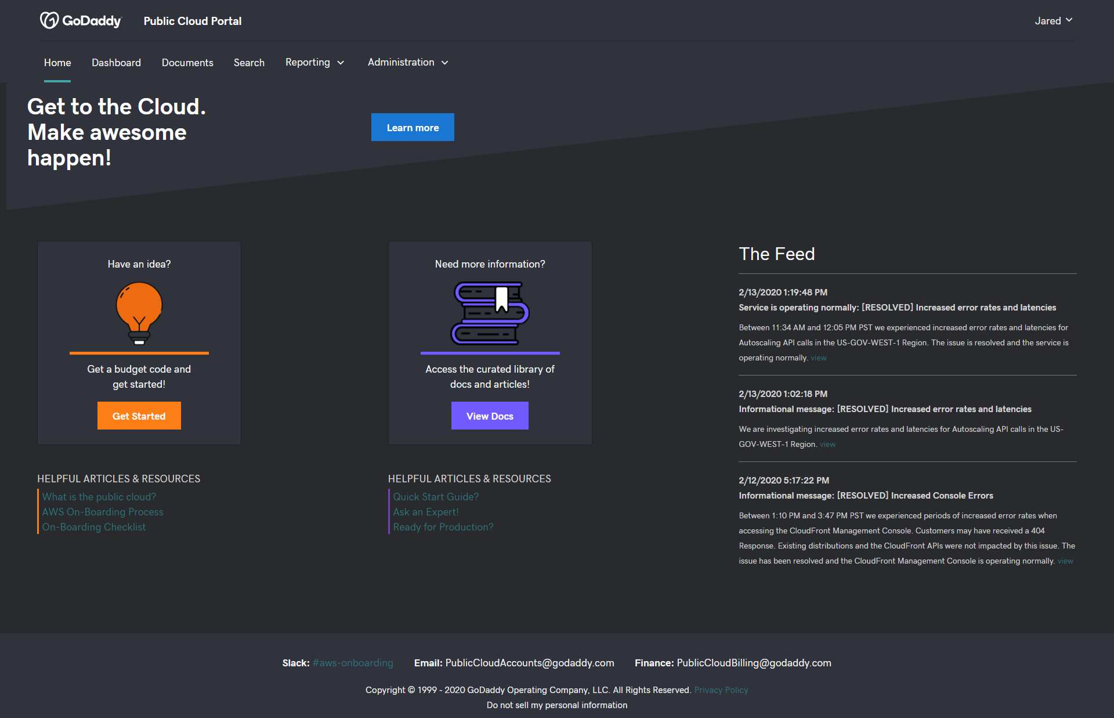The width and height of the screenshot is (1114, 718).
Task: Click the orange Get Started button
Action: (139, 416)
